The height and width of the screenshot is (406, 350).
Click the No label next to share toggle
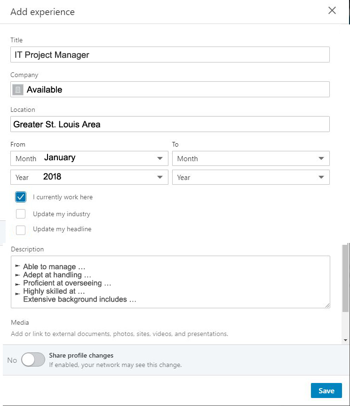coord(12,360)
